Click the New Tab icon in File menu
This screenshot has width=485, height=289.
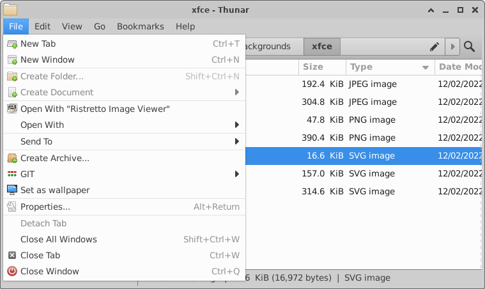[12, 44]
